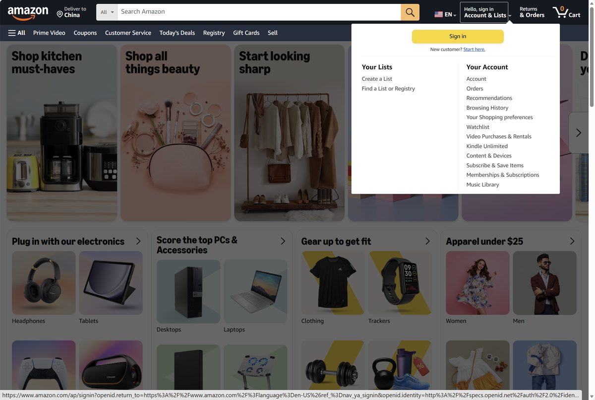Open Create a List

pos(377,79)
